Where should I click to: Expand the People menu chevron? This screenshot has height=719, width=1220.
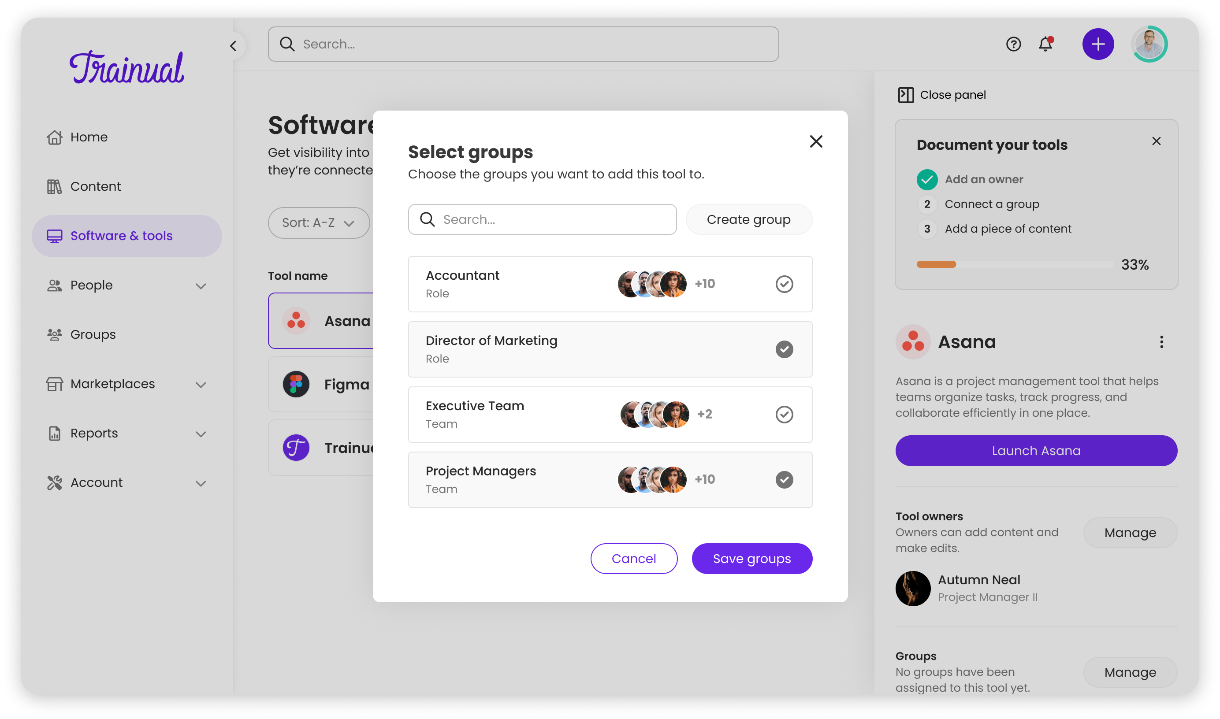coord(201,286)
